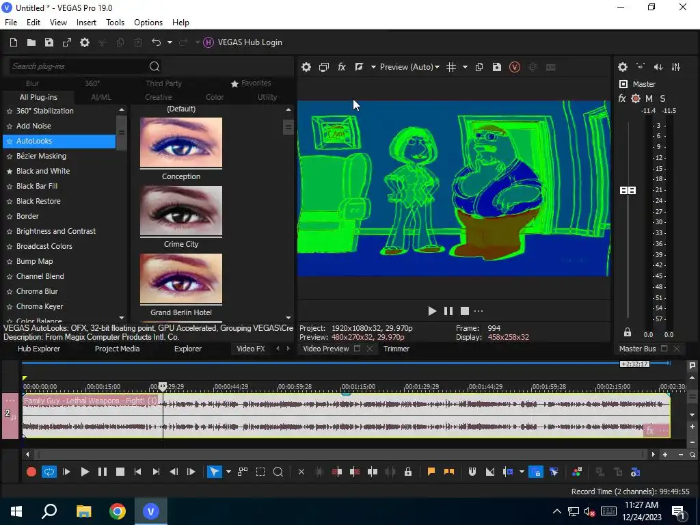Pick the Conception AutoLooks preset thumbnail
Image resolution: width=700 pixels, height=525 pixels.
tap(180, 143)
